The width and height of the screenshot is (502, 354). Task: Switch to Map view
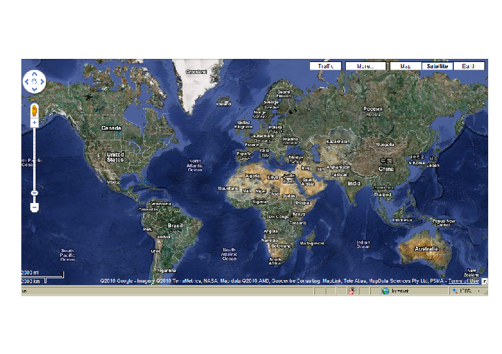pyautogui.click(x=405, y=66)
